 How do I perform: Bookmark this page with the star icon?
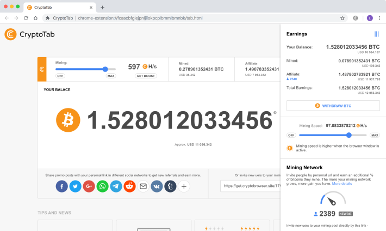pos(342,18)
